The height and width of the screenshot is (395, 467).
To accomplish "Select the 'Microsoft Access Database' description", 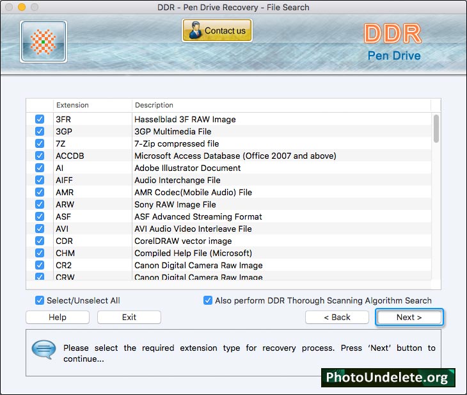I will (235, 156).
